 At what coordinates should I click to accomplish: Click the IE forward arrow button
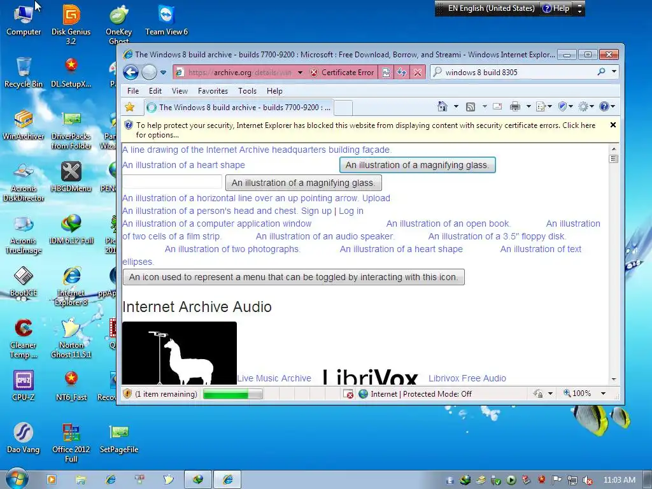149,73
